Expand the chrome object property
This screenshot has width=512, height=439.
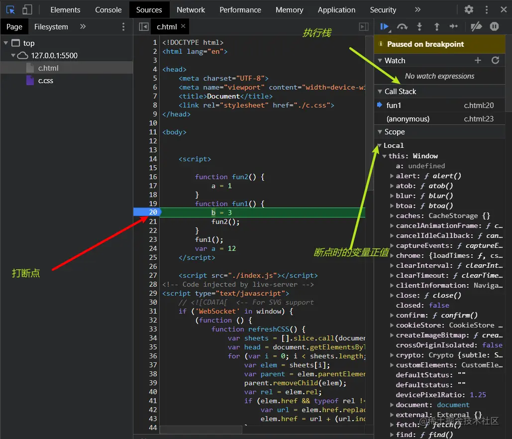point(392,255)
